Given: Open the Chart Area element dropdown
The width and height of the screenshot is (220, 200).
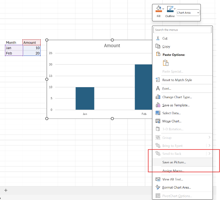Looking at the screenshot, I should [188, 13].
